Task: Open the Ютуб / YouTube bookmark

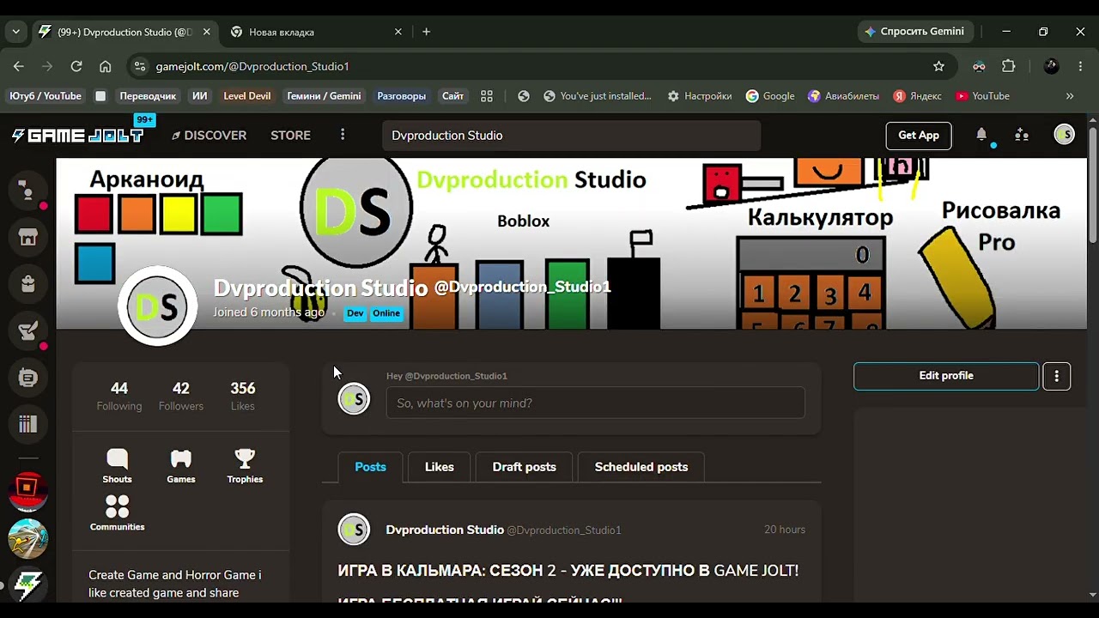Action: tap(46, 96)
